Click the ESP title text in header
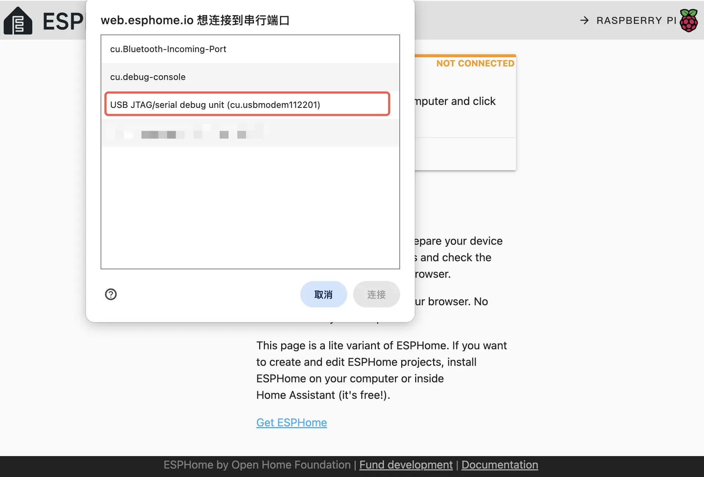The image size is (704, 477). point(63,21)
